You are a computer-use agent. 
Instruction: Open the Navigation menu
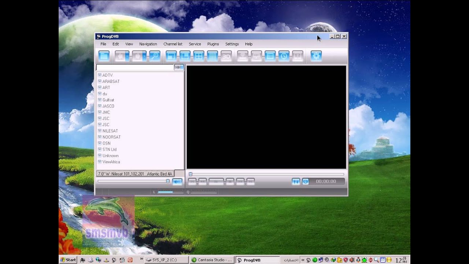pos(148,44)
